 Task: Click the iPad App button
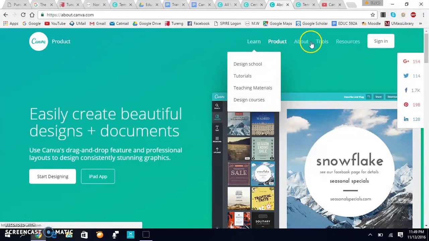pyautogui.click(x=98, y=176)
